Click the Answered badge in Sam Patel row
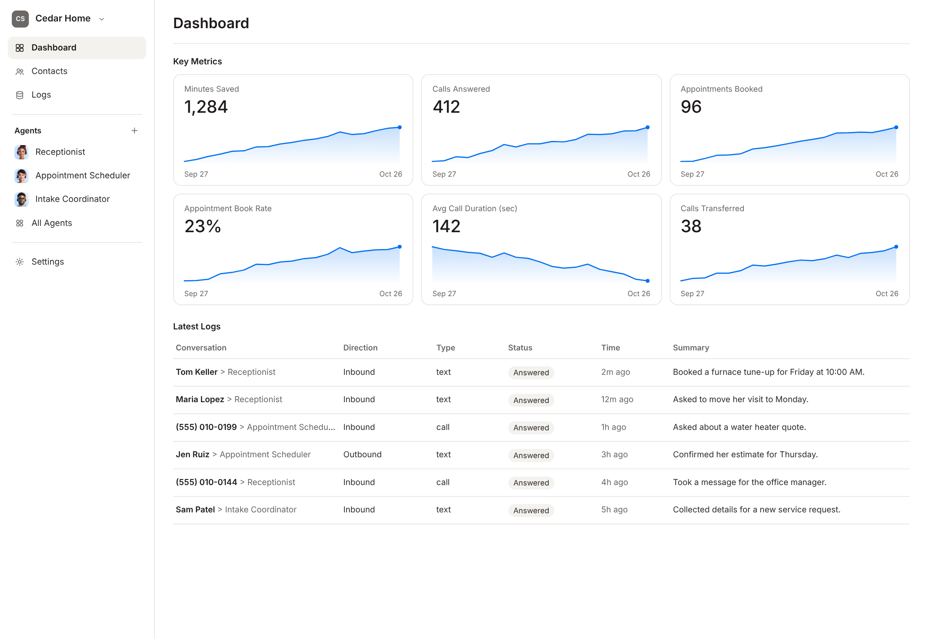The width and height of the screenshot is (928, 639). pyautogui.click(x=531, y=510)
